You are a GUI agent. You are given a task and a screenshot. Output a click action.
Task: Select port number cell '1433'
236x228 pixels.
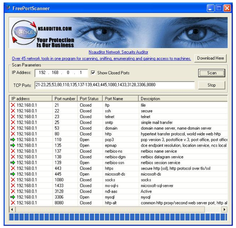tap(59, 185)
